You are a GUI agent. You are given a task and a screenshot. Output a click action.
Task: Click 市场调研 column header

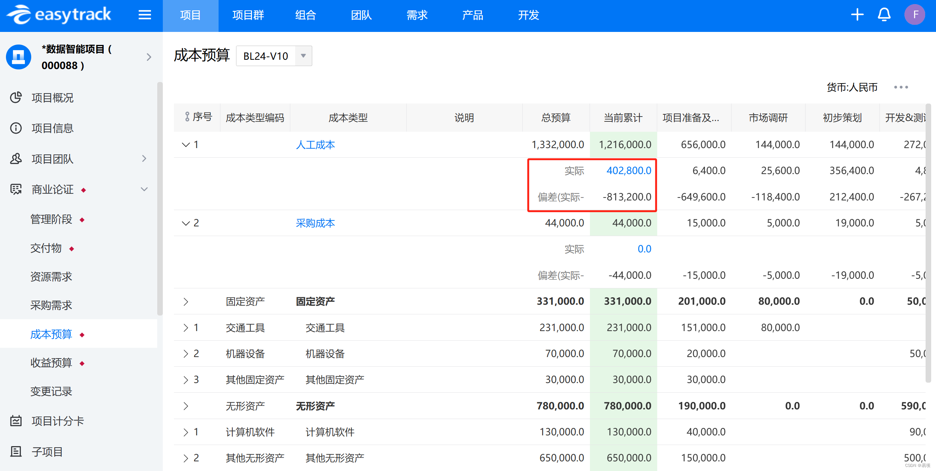point(768,118)
